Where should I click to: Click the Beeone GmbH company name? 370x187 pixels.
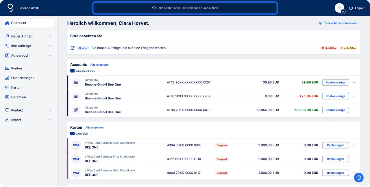coord(29,8)
